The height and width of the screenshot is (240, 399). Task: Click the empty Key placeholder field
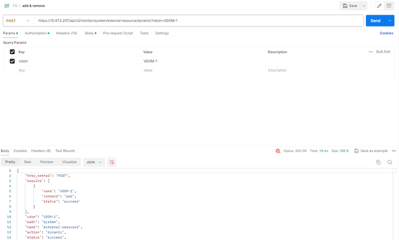[x=78, y=70]
